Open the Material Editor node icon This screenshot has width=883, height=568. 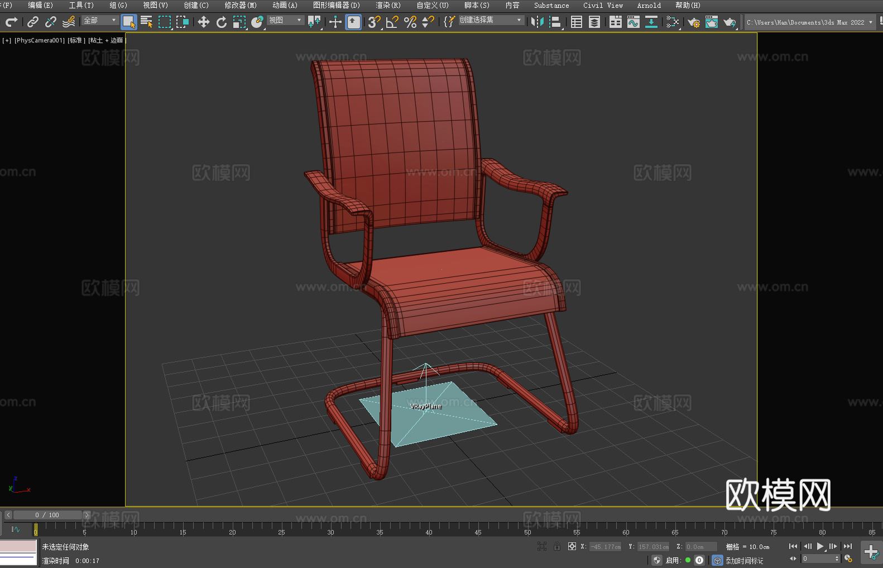point(673,22)
